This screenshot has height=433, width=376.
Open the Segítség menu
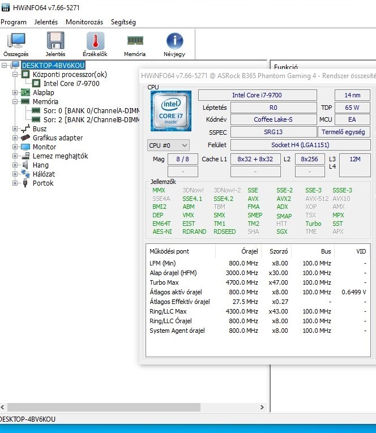(x=123, y=22)
